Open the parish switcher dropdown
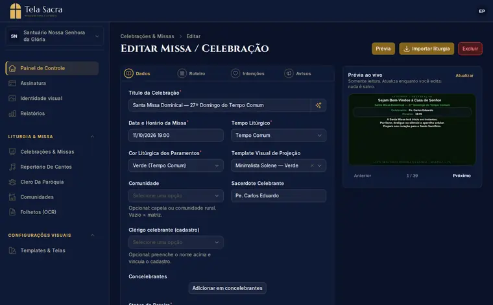The image size is (493, 305). click(x=54, y=36)
